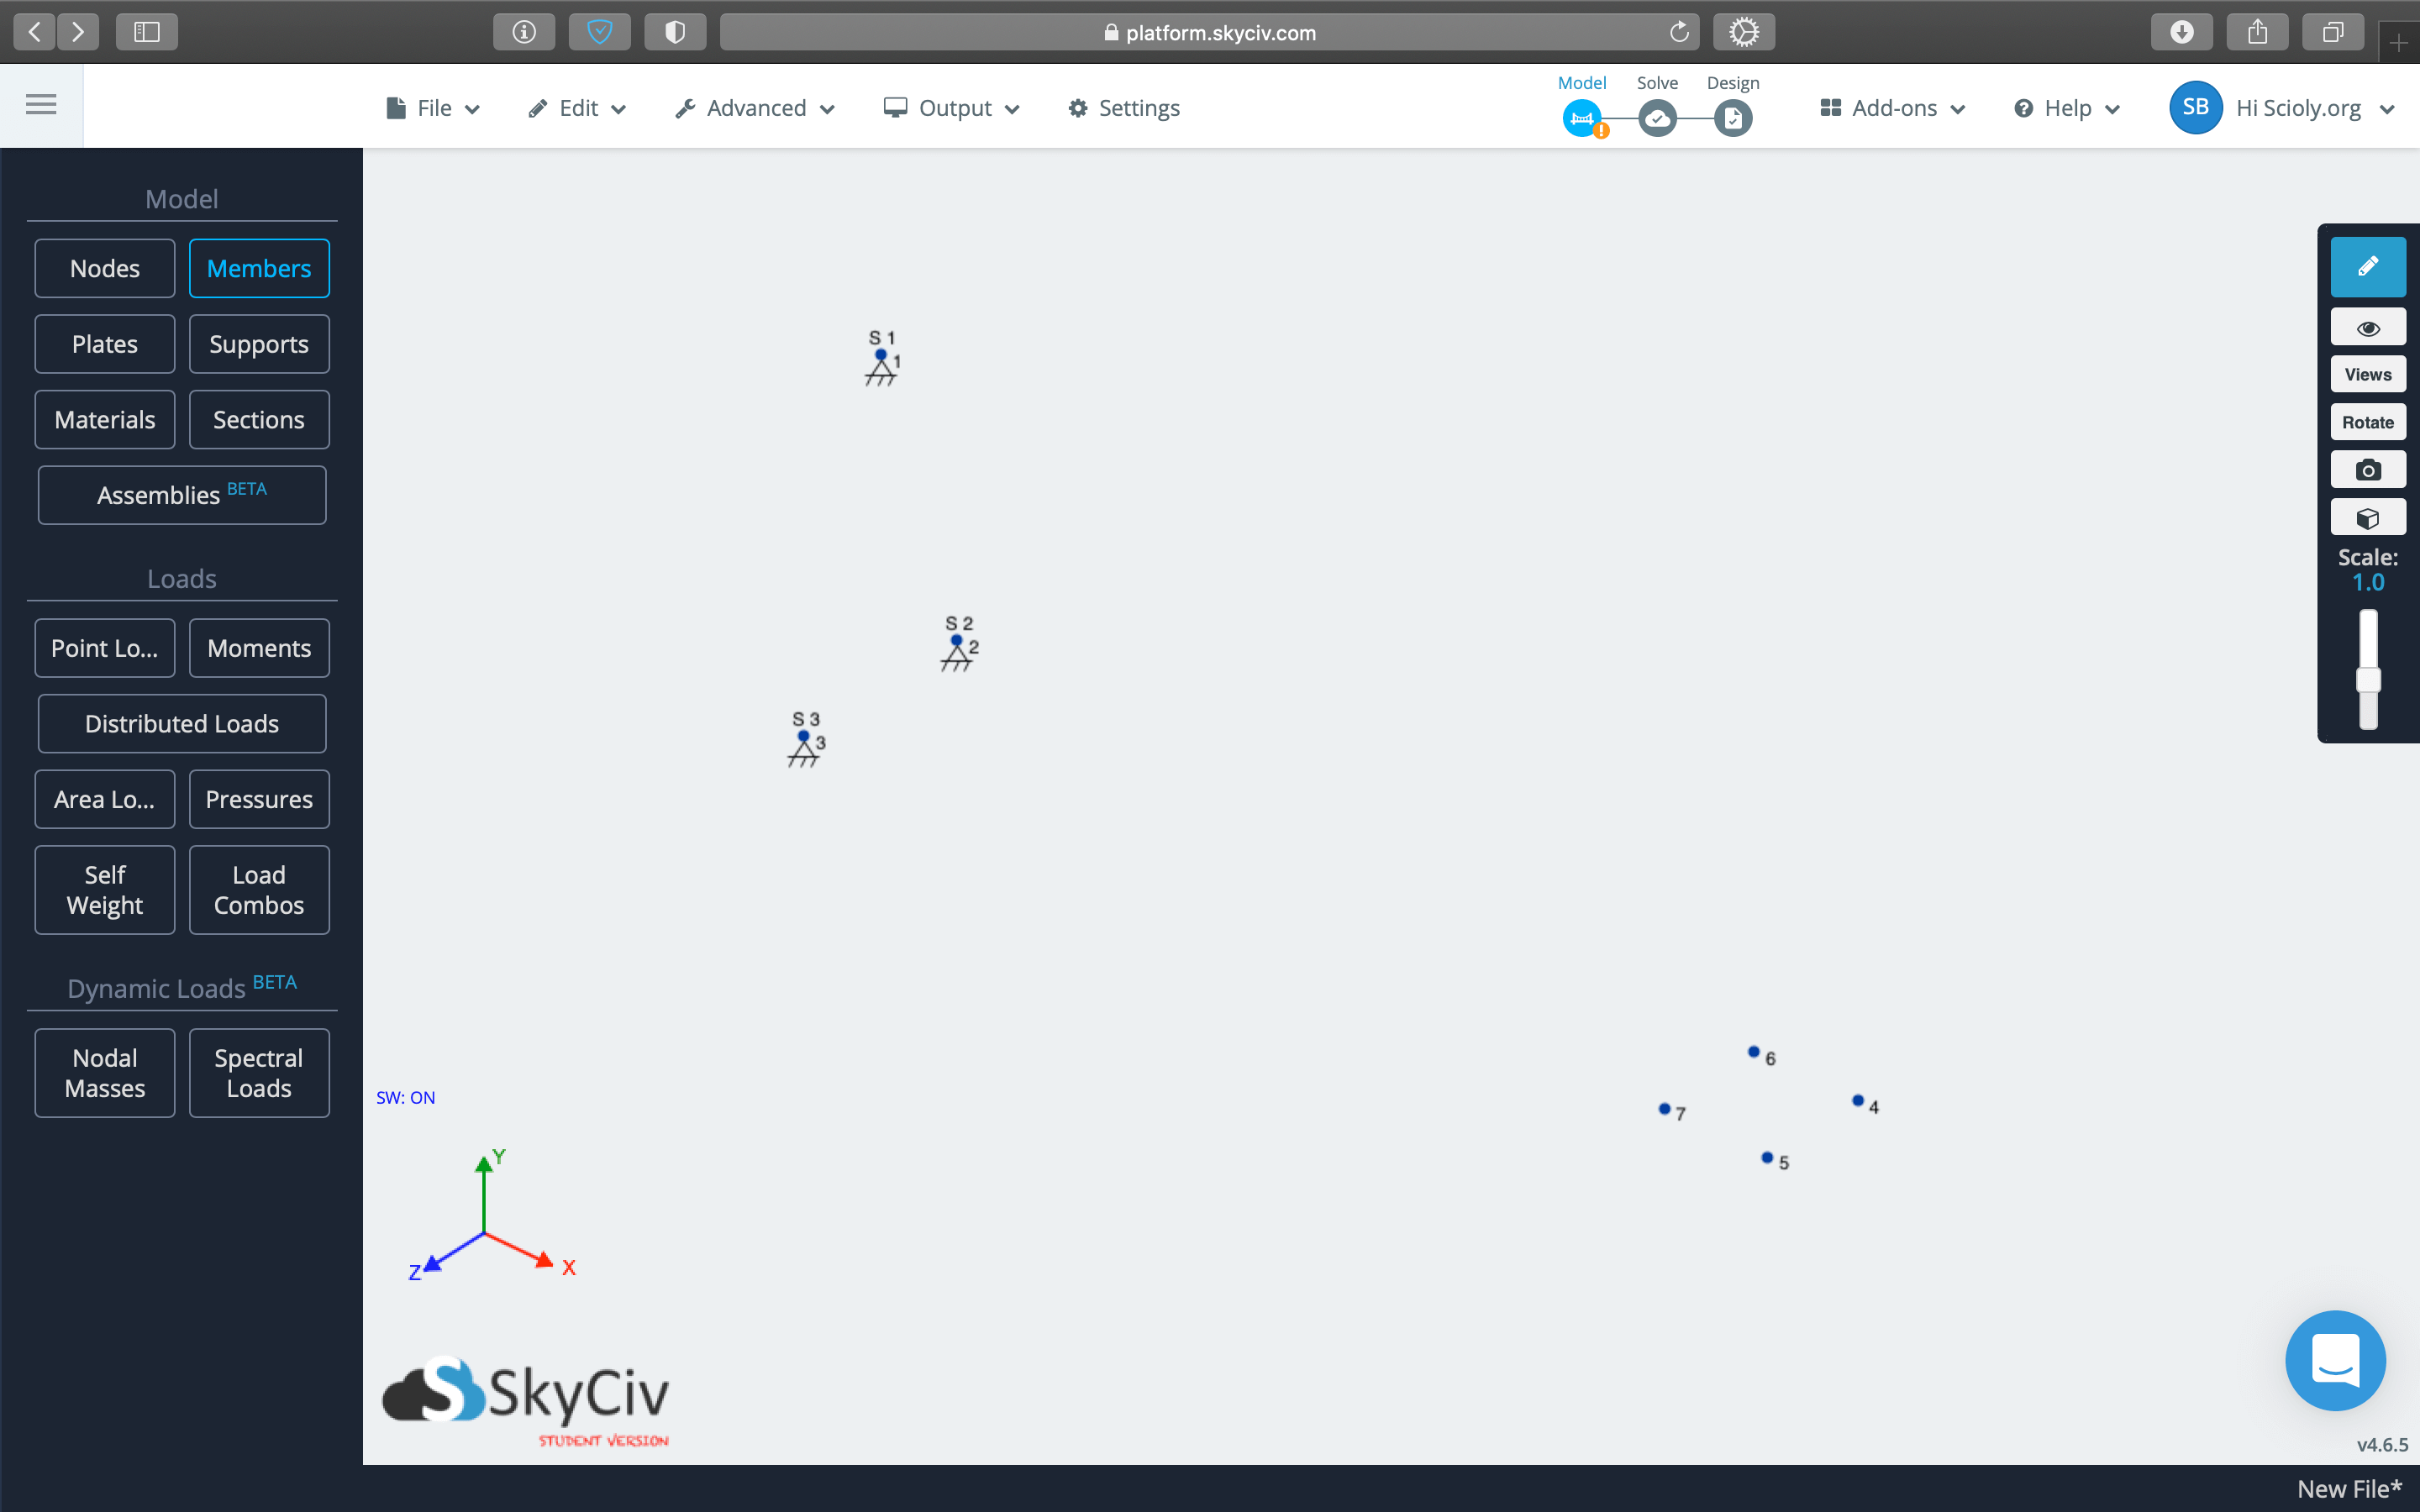Open Load Combos panel
Viewport: 2420px width, 1512px height.
coord(259,890)
